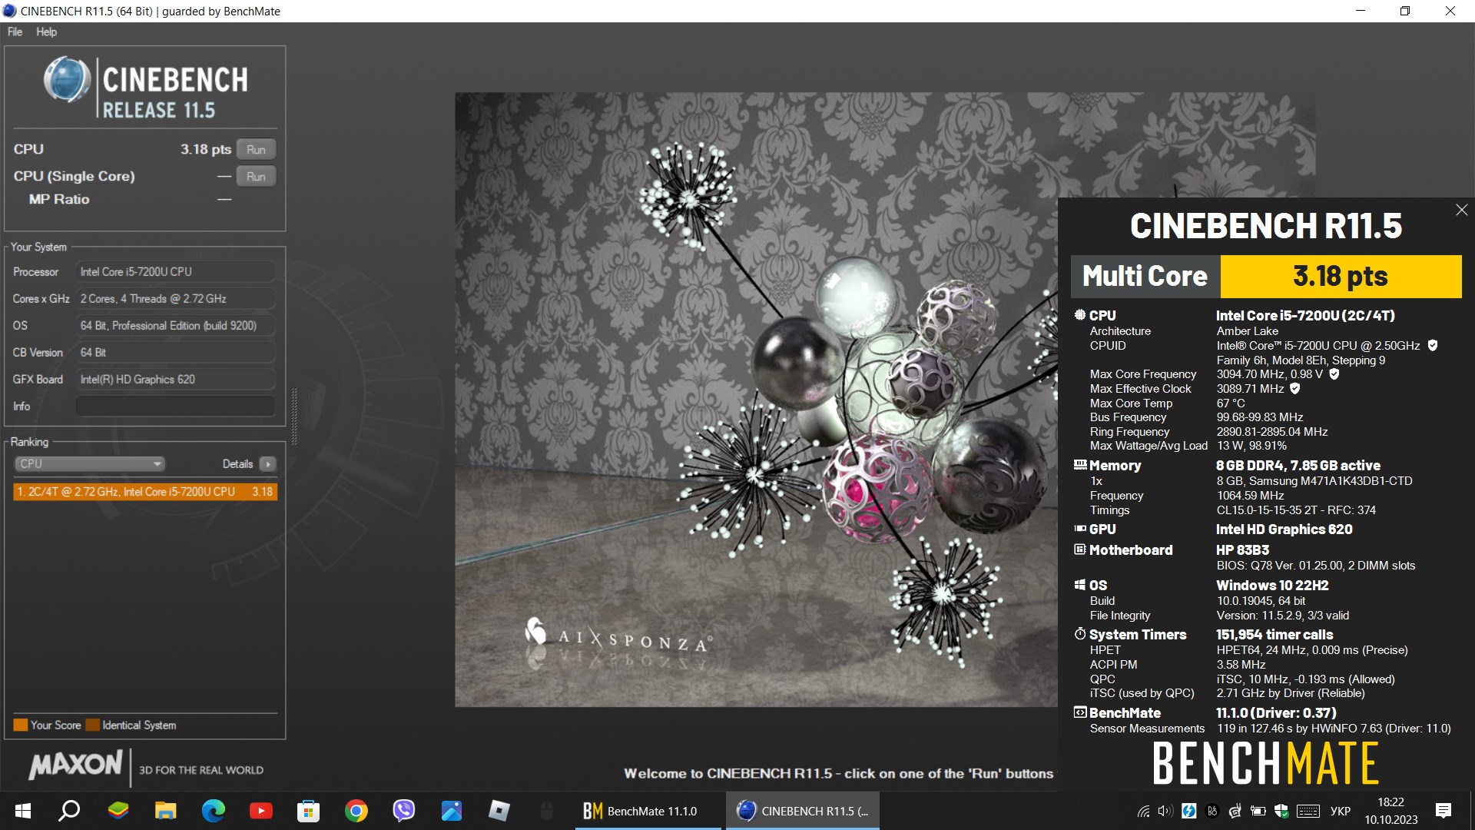
Task: Click the yellow 3.18 pts score banner
Action: (1341, 276)
